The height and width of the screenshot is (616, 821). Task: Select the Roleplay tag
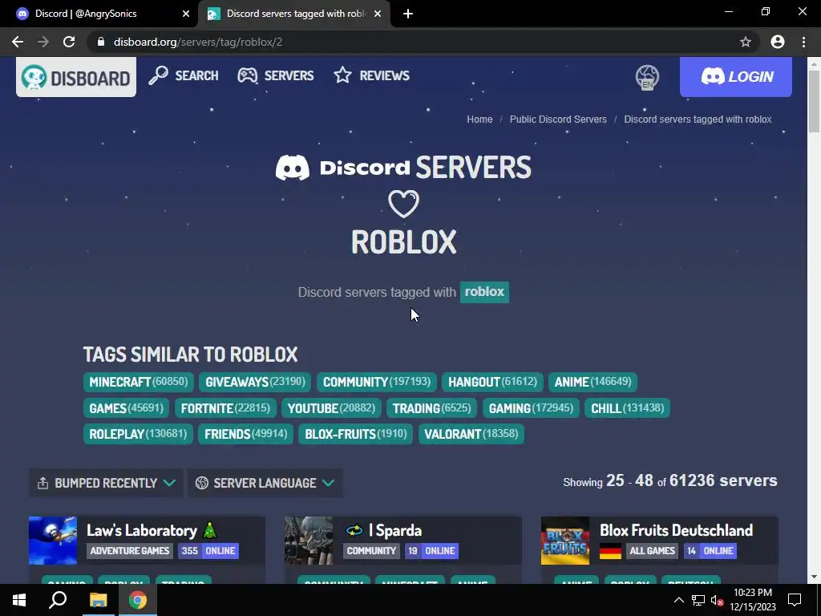[x=138, y=434]
